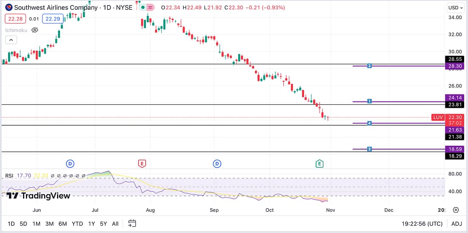
Task: Open the Go to date calendar icon
Action: [132, 223]
